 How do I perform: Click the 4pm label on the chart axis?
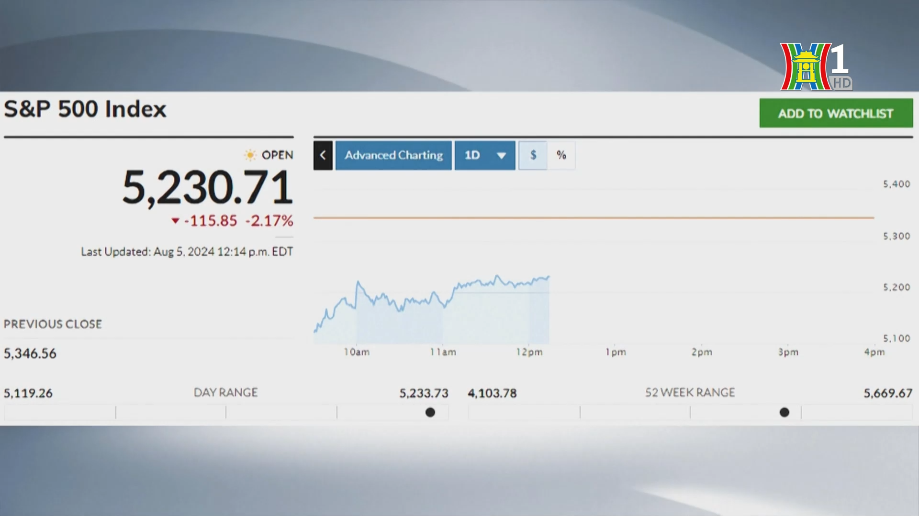tap(874, 352)
